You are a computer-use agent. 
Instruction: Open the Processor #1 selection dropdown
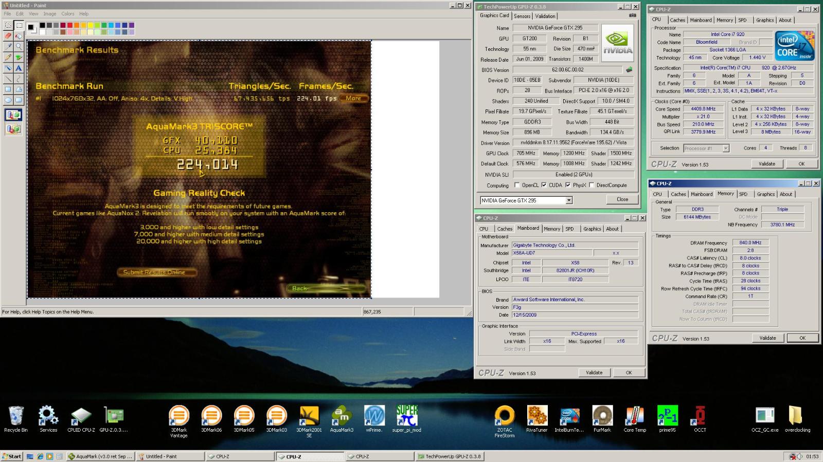(725, 148)
